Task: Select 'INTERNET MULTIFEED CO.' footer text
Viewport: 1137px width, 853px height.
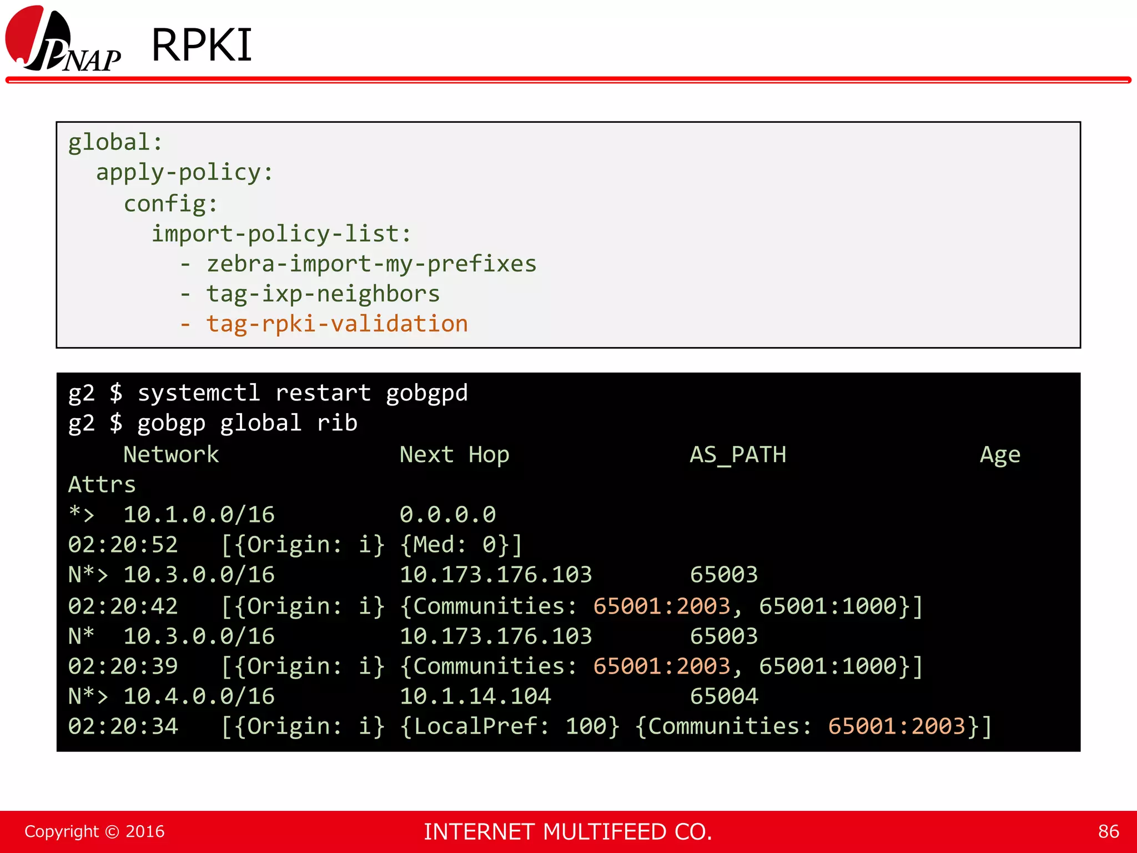Action: click(x=568, y=832)
